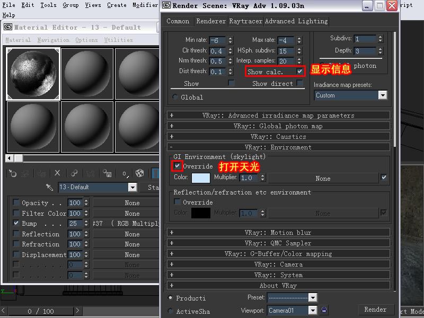Viewport: 424px width, 318px height.
Task: Click the Assign Material to Selection icon
Action: (x=41, y=173)
